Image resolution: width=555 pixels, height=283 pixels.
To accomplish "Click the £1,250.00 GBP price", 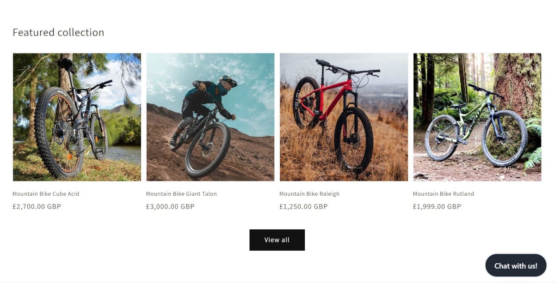I will [303, 206].
